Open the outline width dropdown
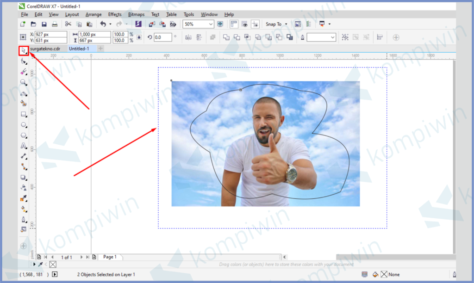Viewport: 474px width, 283px height. (321, 37)
